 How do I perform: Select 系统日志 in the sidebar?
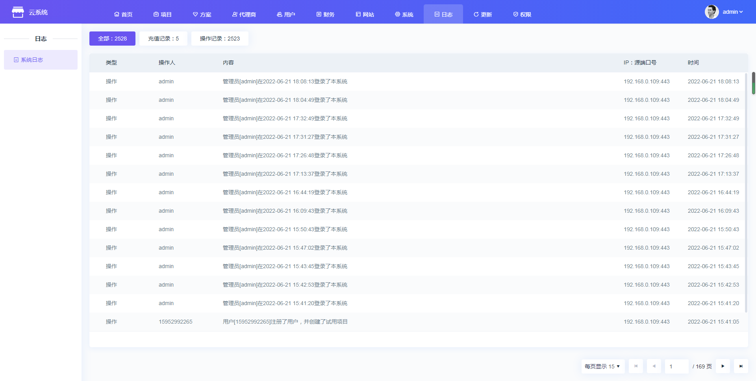tap(41, 60)
